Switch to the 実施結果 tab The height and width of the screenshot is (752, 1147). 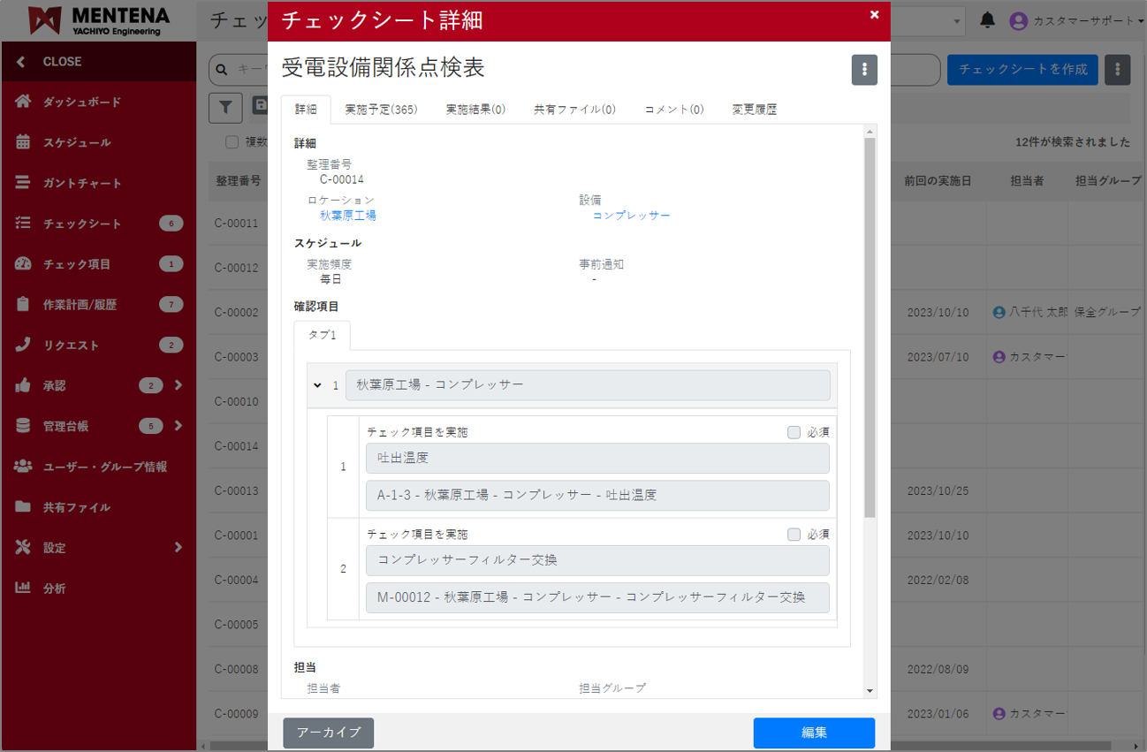pos(475,108)
